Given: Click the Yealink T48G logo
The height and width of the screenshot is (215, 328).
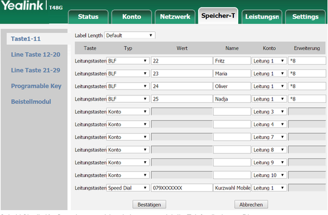Looking at the screenshot, I should click(32, 5).
